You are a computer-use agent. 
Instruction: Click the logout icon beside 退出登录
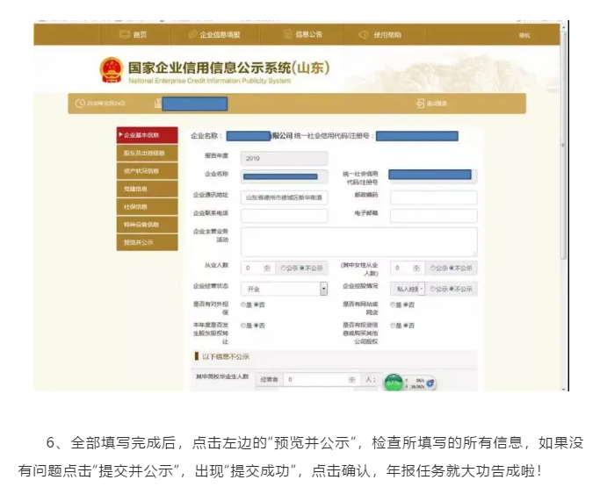(x=420, y=104)
